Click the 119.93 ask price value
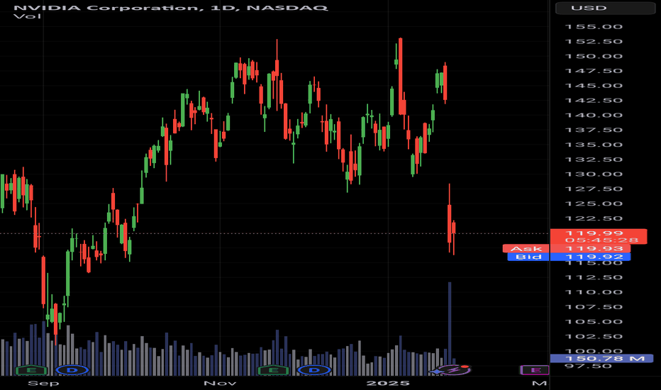661x390 pixels. (x=594, y=249)
